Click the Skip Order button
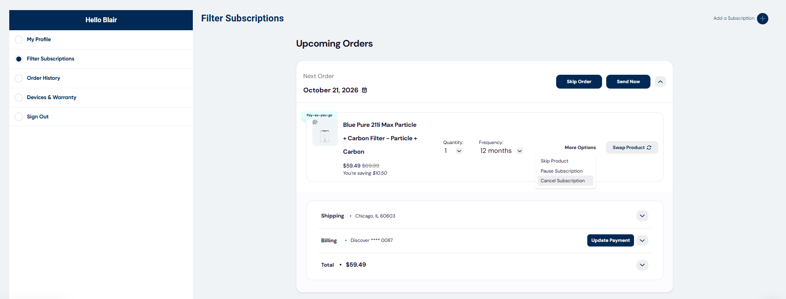 (579, 81)
